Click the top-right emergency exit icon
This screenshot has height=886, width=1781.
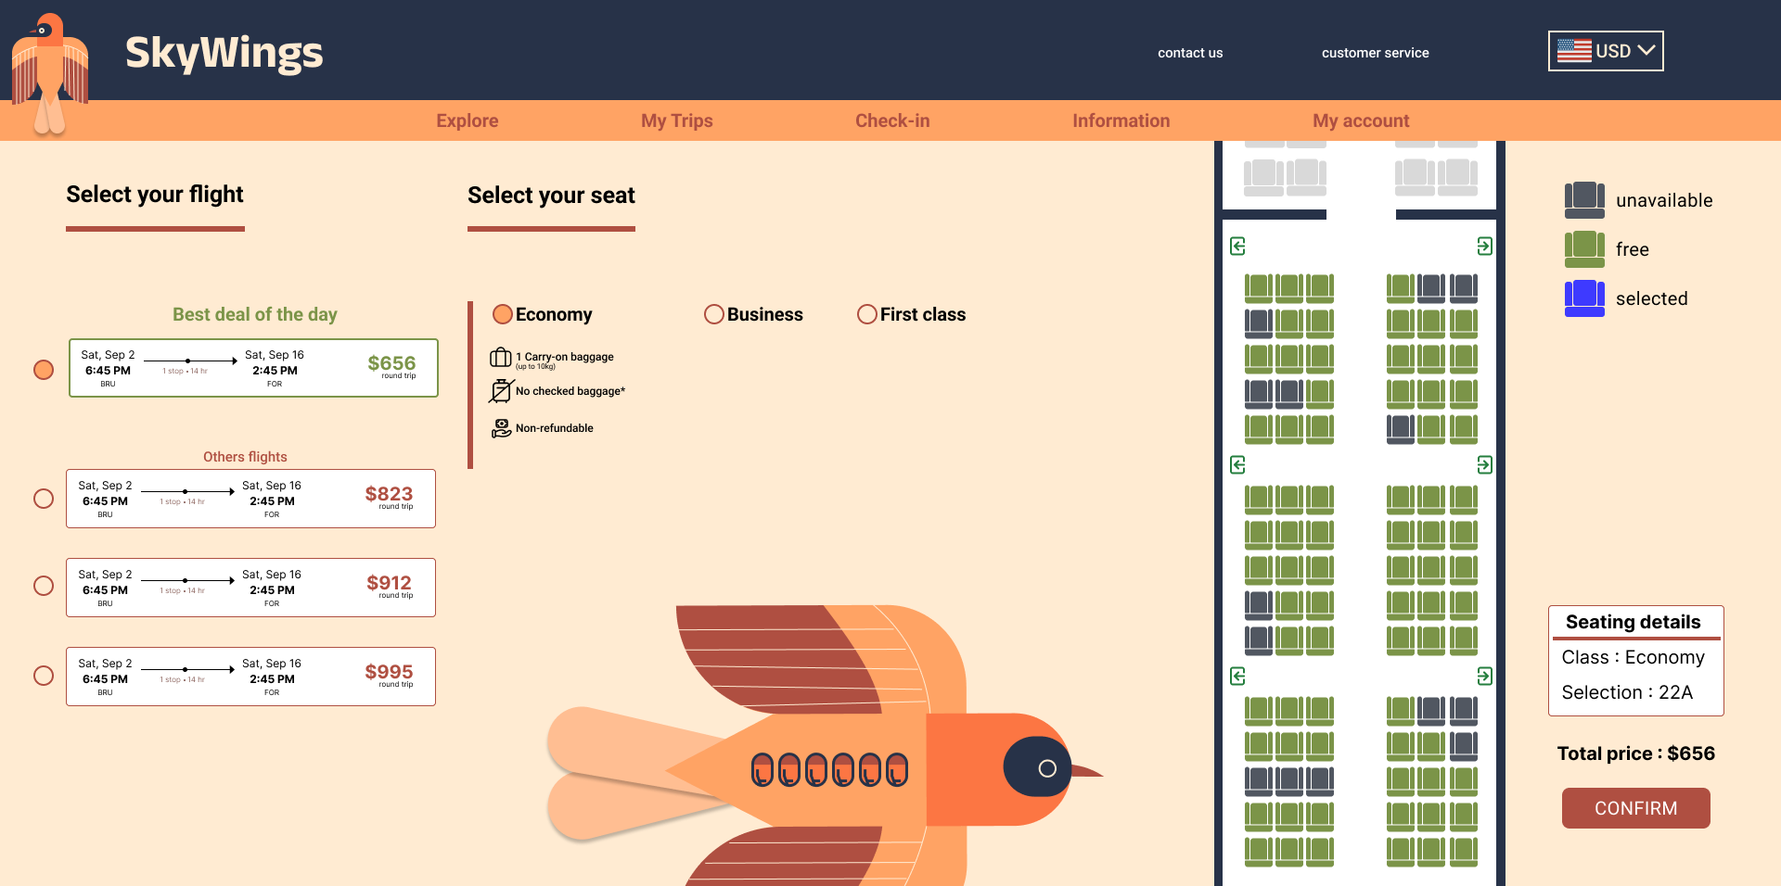[x=1484, y=247]
